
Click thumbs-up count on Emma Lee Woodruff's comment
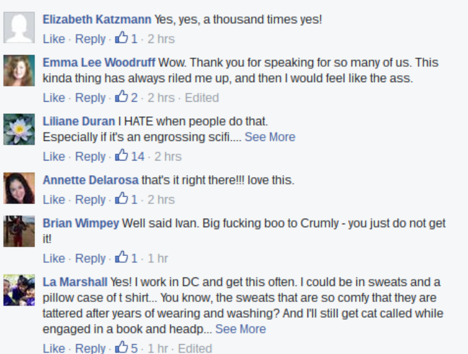(134, 97)
